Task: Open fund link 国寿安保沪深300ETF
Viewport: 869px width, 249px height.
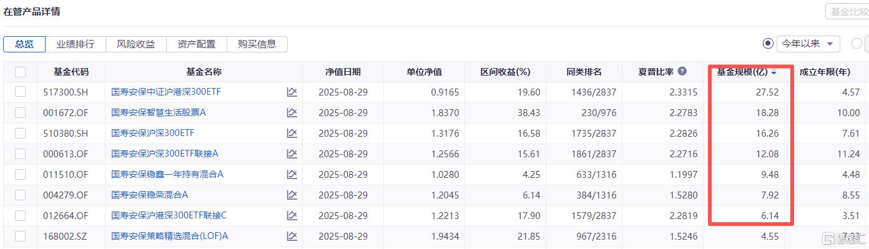Action: [x=153, y=134]
